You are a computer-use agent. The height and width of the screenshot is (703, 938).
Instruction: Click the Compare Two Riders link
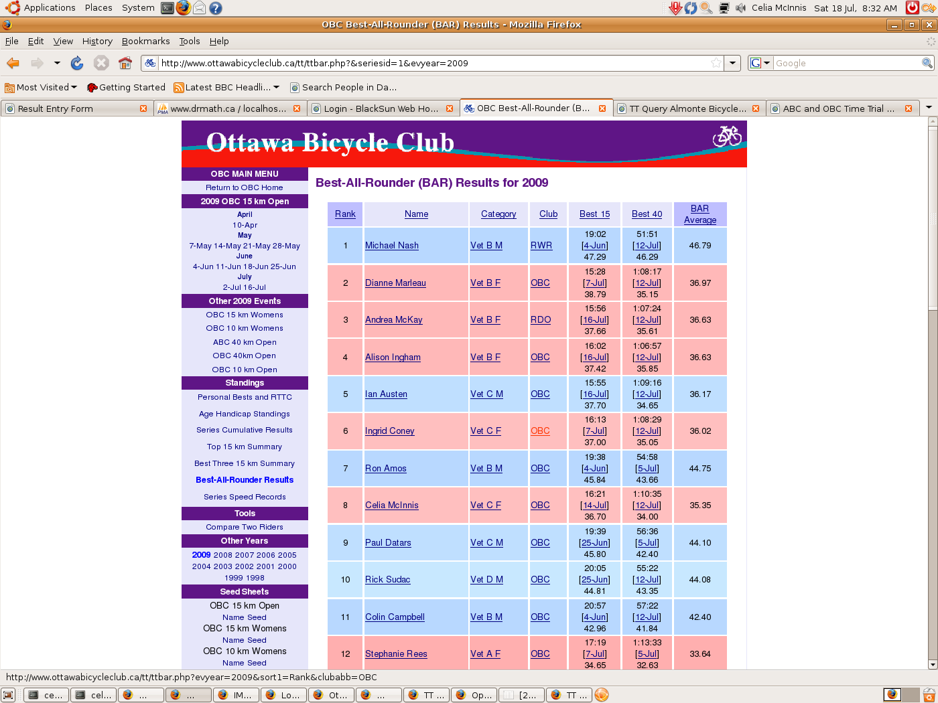pos(245,527)
